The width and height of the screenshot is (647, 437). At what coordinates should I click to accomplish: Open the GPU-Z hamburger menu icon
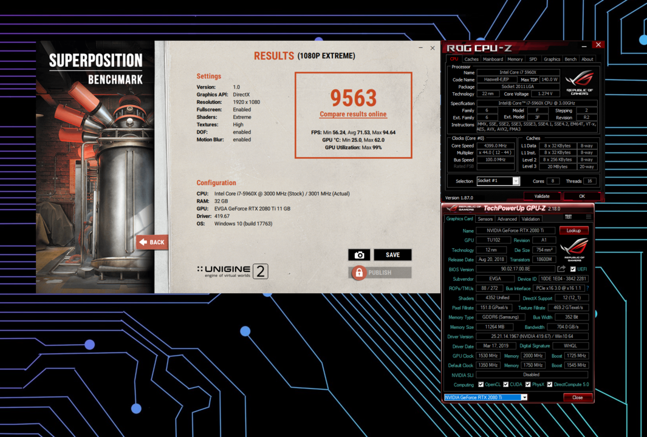tap(589, 217)
